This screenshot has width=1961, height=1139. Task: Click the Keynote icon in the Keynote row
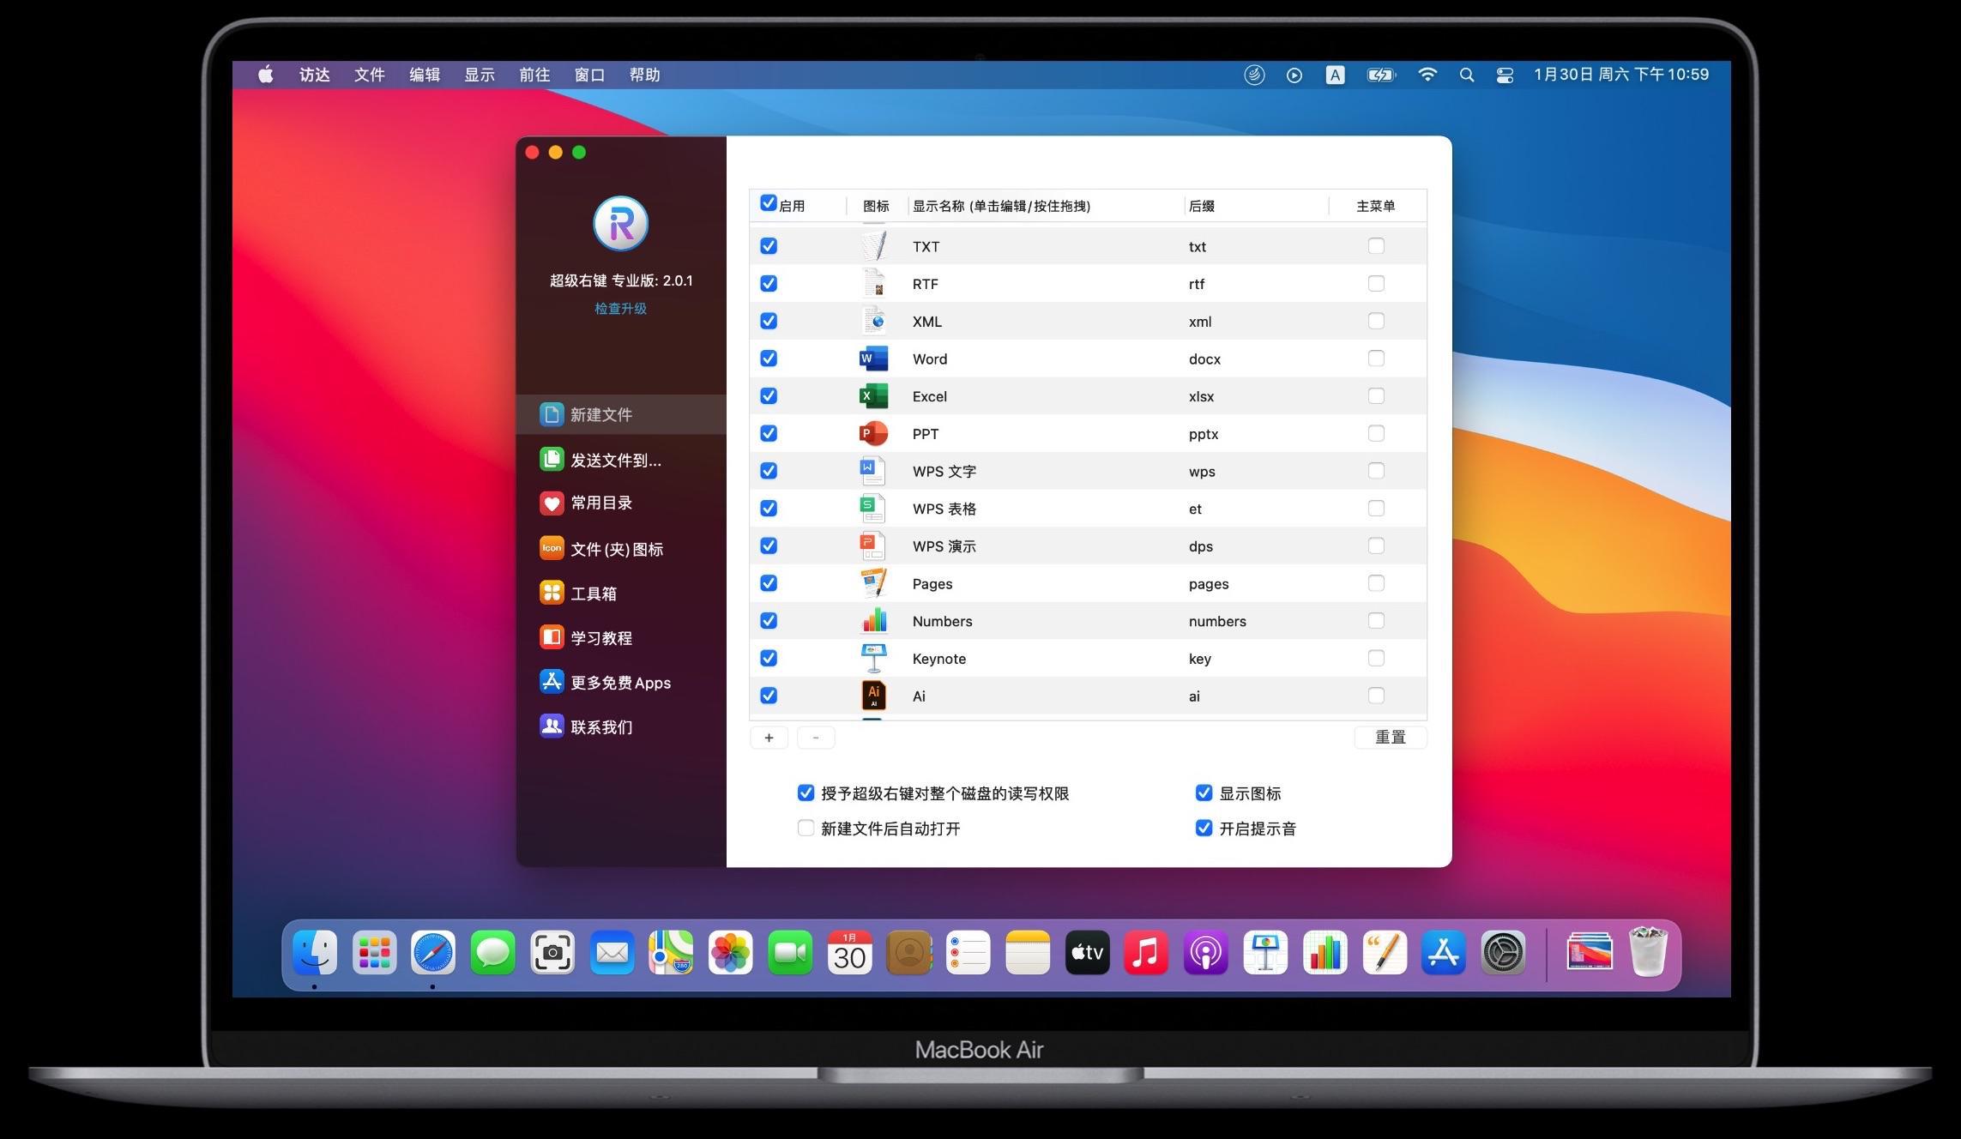click(x=872, y=658)
